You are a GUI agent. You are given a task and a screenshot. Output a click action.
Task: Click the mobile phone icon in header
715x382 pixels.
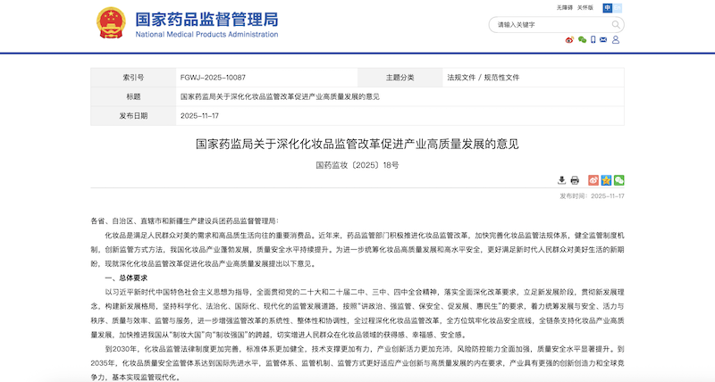593,40
